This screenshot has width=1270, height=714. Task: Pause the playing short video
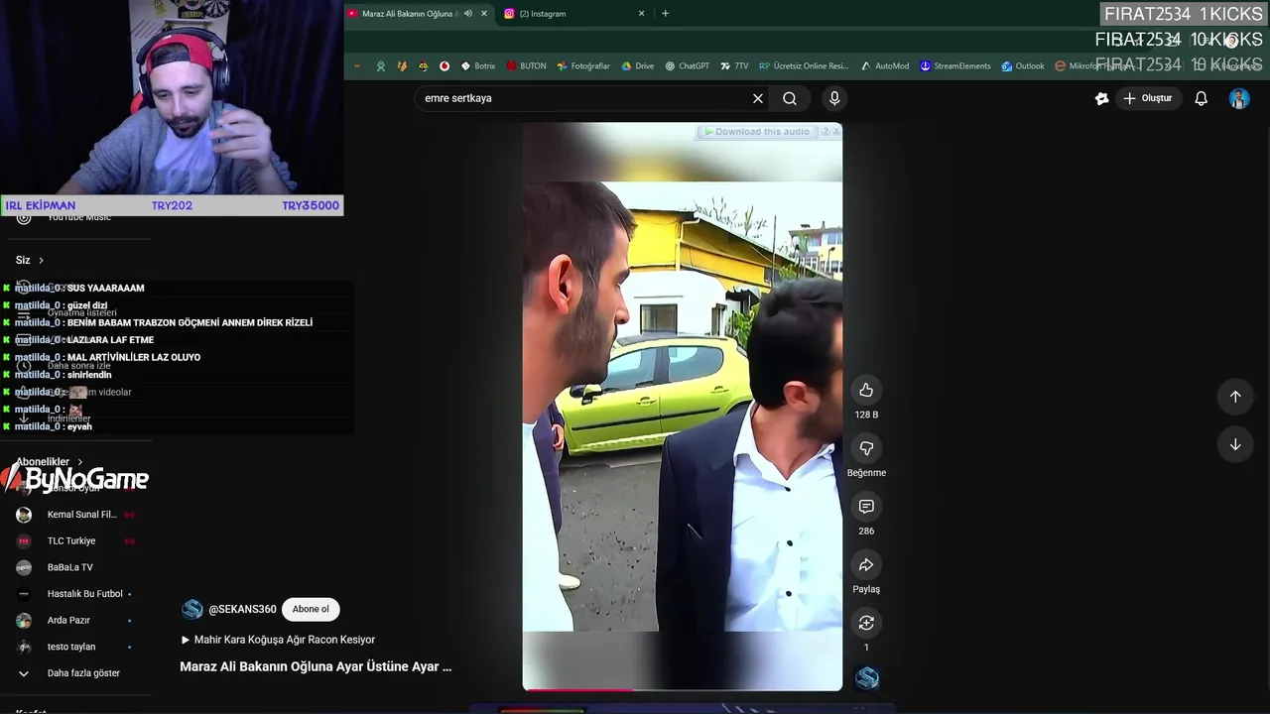click(x=683, y=407)
